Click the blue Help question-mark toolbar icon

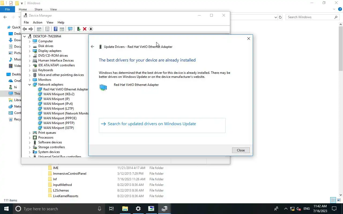(55, 29)
